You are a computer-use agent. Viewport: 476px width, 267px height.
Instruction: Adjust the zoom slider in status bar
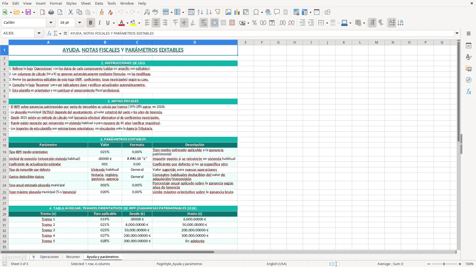(444, 264)
